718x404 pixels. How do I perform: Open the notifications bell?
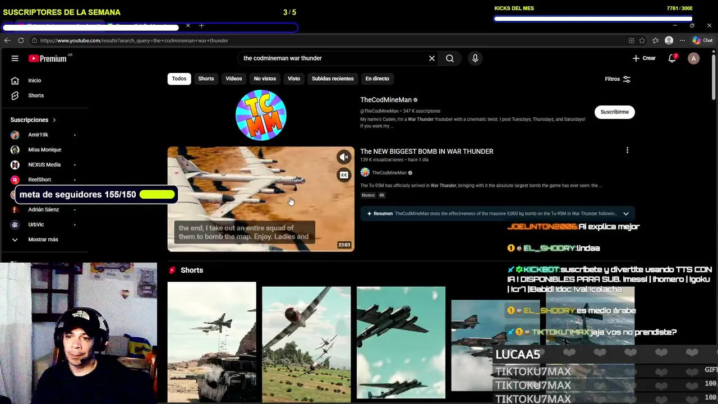tap(672, 58)
